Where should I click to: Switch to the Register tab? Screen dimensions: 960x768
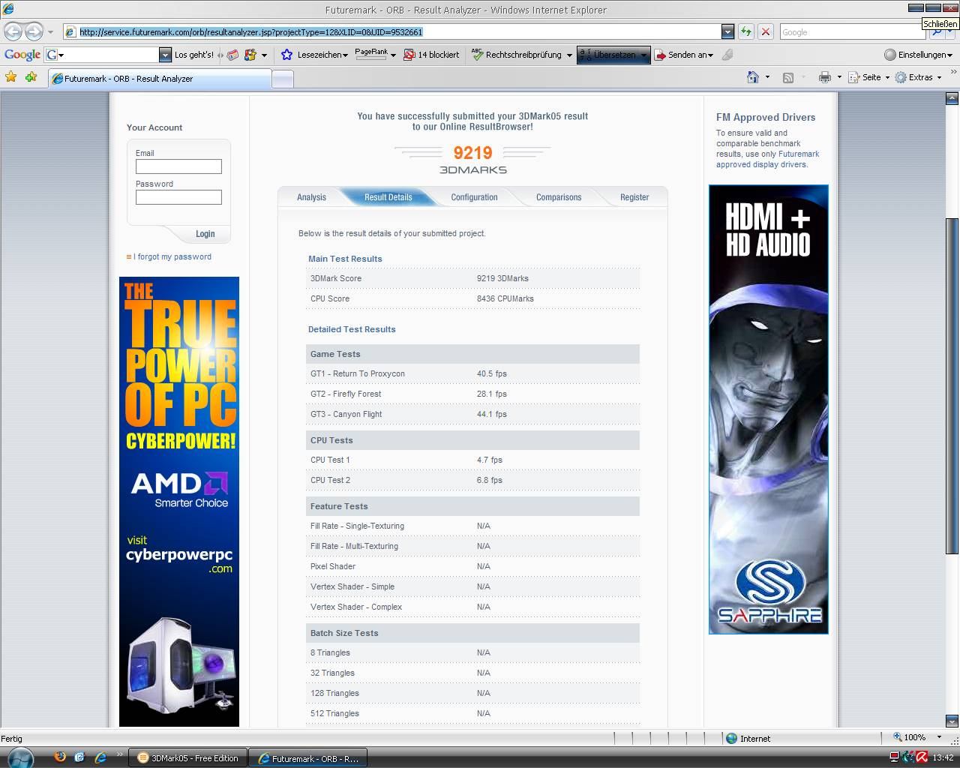[x=634, y=197]
